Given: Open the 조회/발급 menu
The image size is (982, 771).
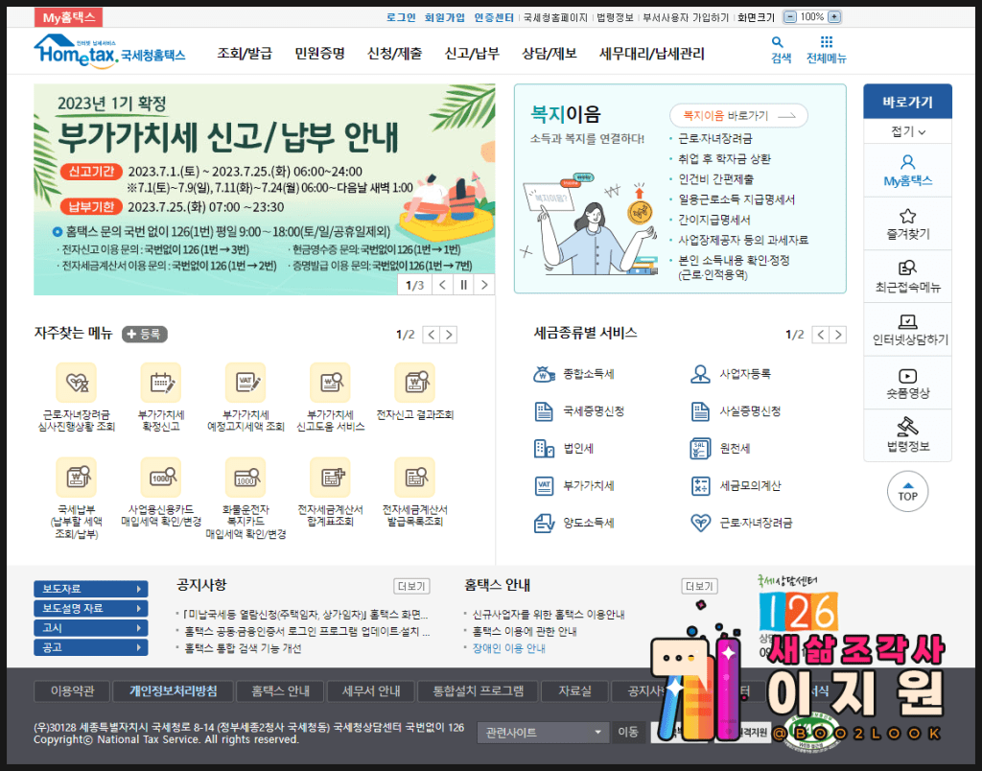Looking at the screenshot, I should (x=245, y=54).
